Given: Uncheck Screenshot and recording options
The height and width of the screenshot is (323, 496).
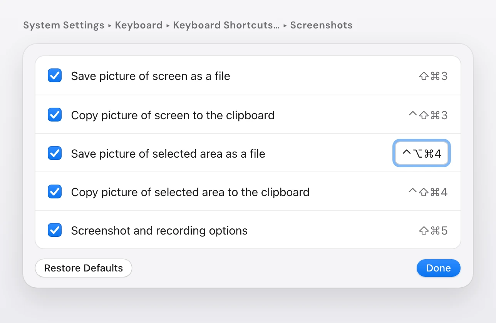Looking at the screenshot, I should (x=55, y=230).
